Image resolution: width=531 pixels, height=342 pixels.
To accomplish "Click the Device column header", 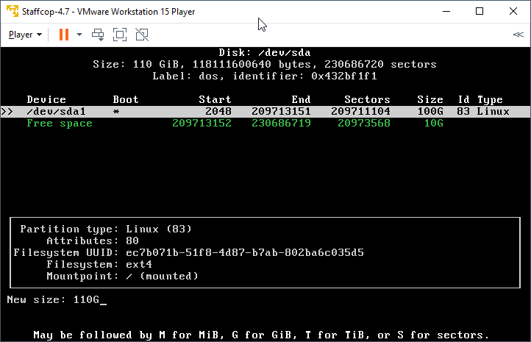I will (x=46, y=99).
